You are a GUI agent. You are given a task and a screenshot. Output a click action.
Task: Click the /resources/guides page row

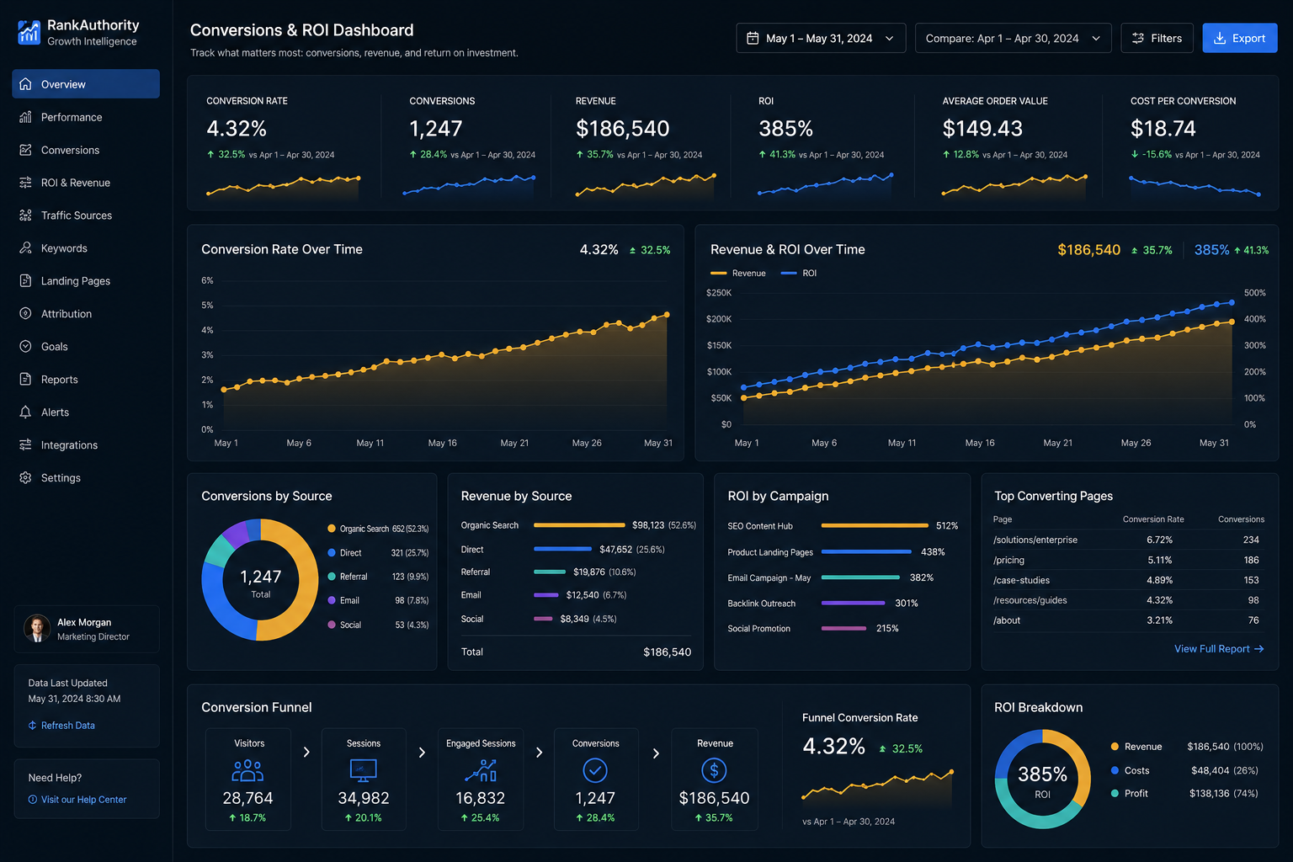1128,600
